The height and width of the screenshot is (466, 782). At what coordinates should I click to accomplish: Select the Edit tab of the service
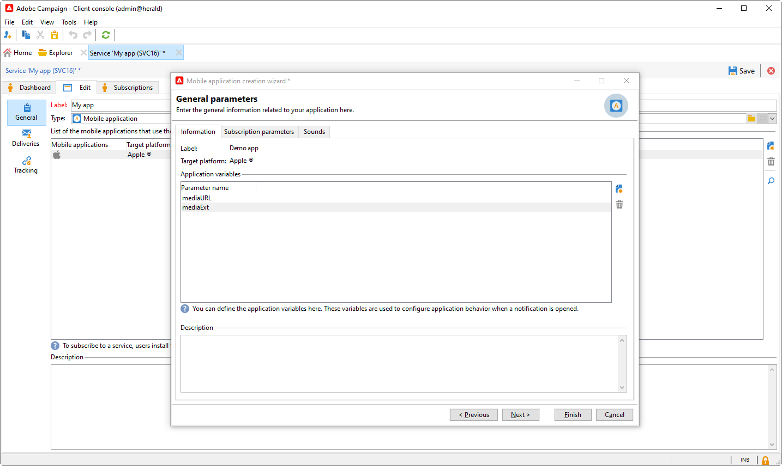[x=77, y=88]
